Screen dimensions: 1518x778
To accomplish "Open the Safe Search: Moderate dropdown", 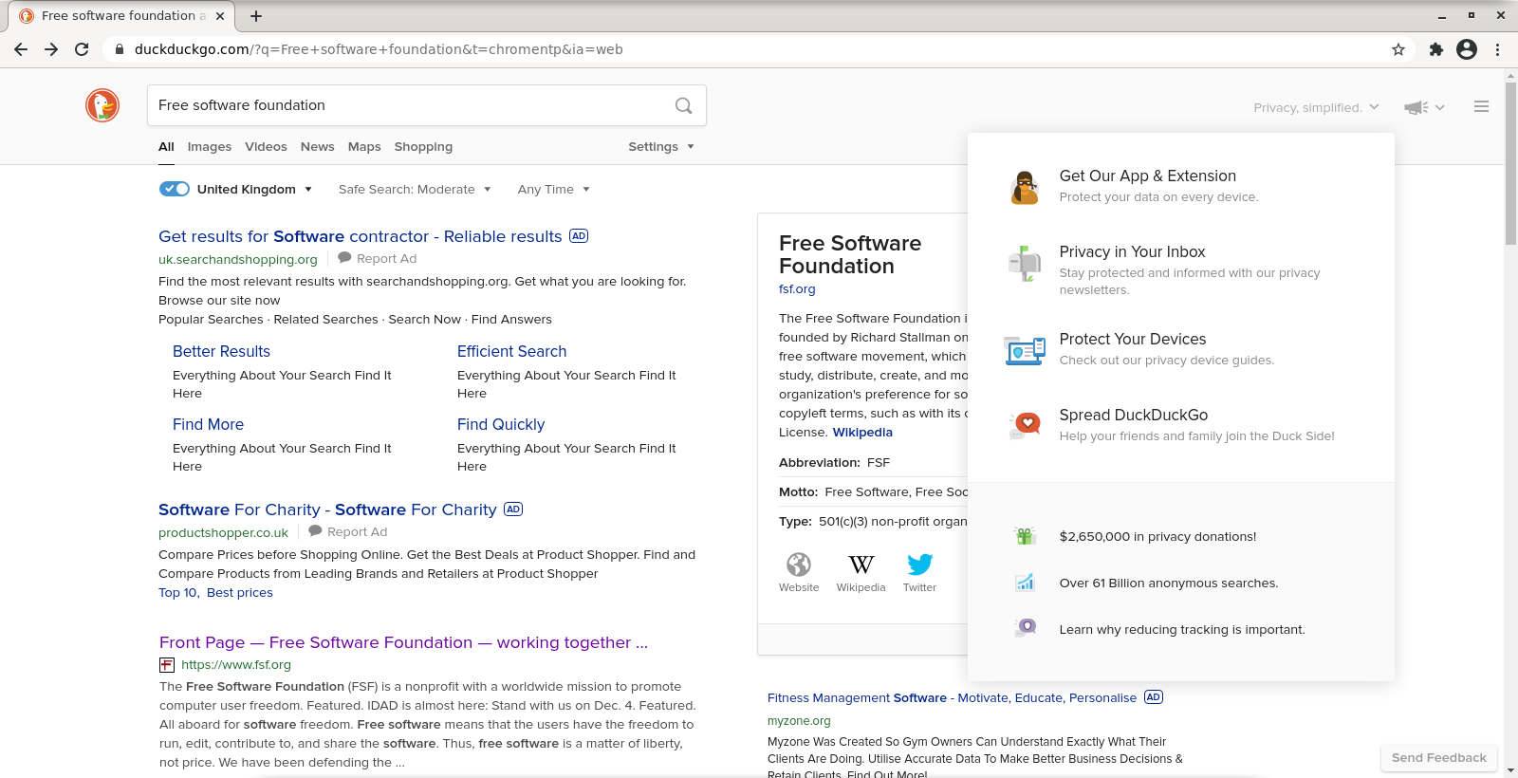I will [x=415, y=189].
